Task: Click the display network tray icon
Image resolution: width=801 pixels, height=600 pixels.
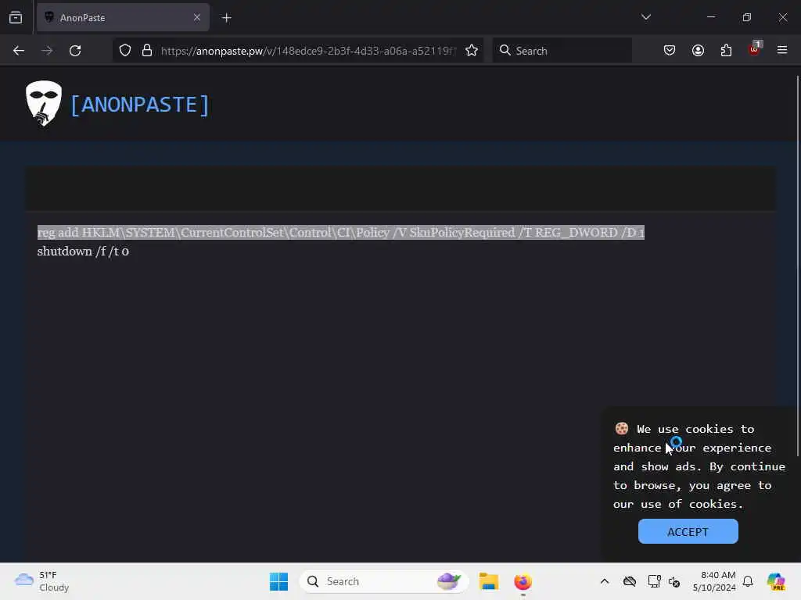Action: [655, 581]
